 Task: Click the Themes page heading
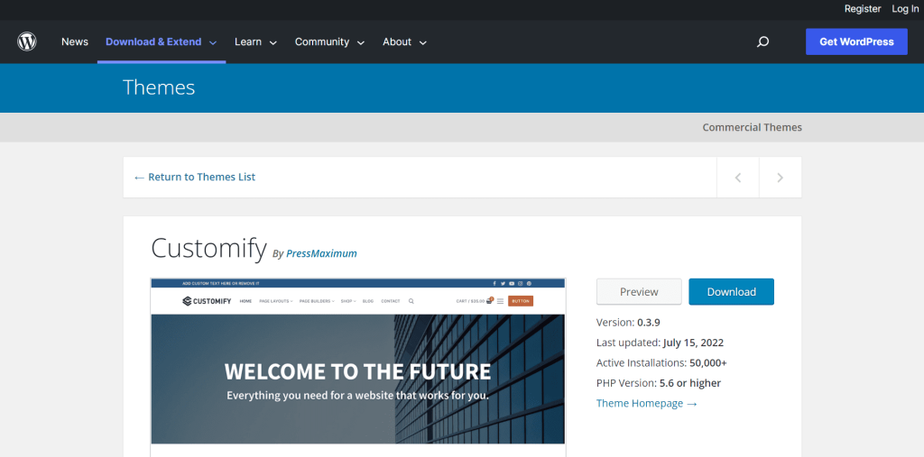coord(159,87)
